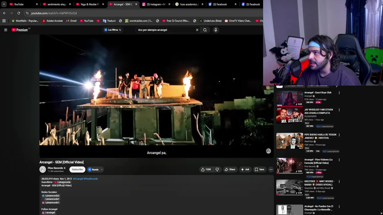
Task: Click the address bar URL youtube.com/watch
Action: point(54,13)
